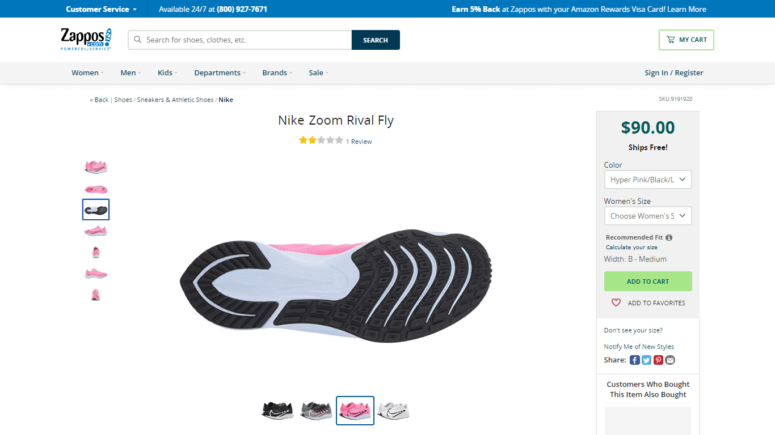
Task: Click the Zappos logo
Action: pyautogui.click(x=86, y=40)
